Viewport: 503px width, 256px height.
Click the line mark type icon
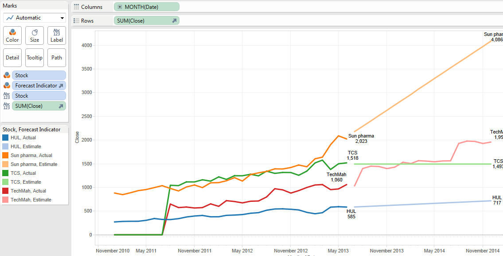coord(9,18)
